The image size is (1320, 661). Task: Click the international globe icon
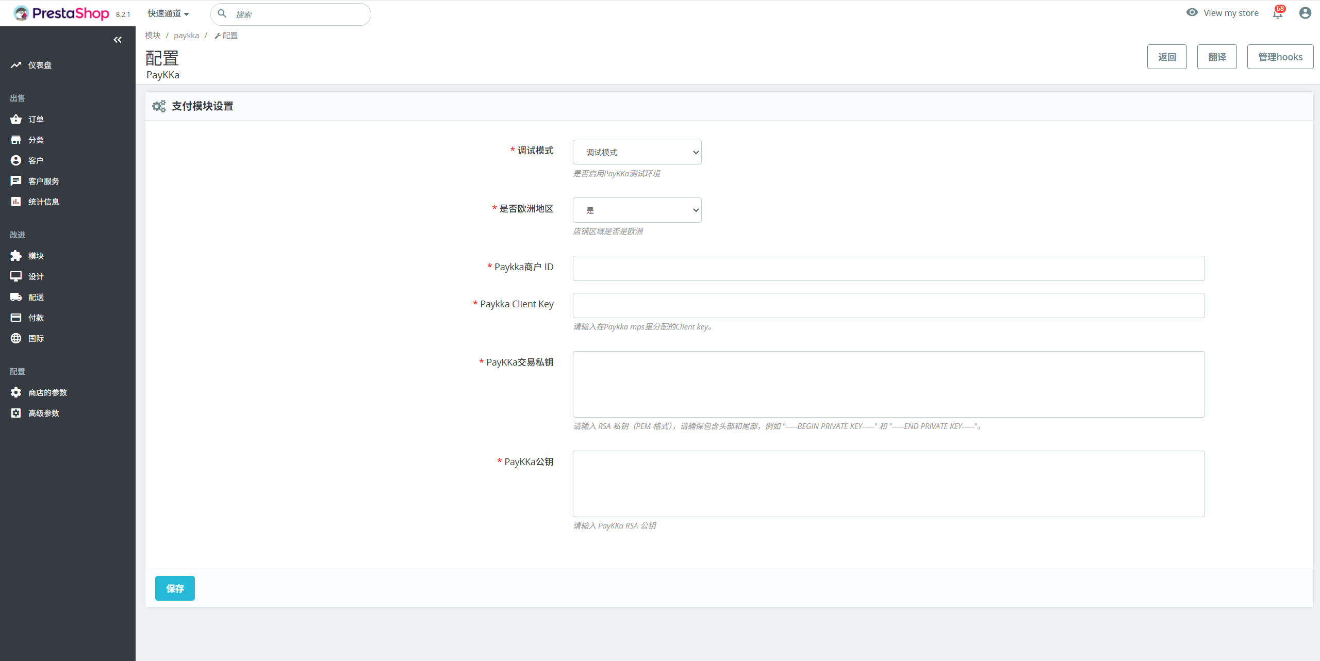pos(16,338)
